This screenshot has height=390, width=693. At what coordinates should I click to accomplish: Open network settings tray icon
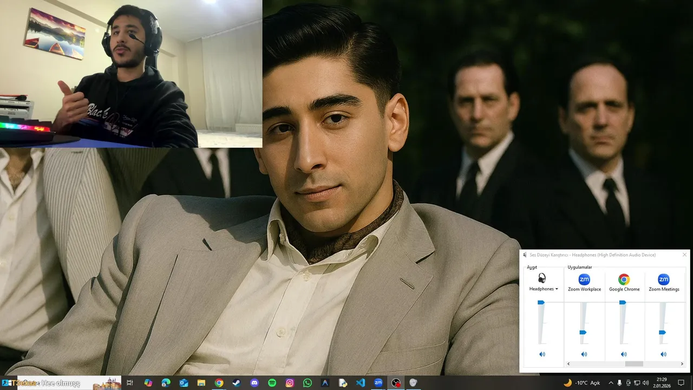coord(637,383)
